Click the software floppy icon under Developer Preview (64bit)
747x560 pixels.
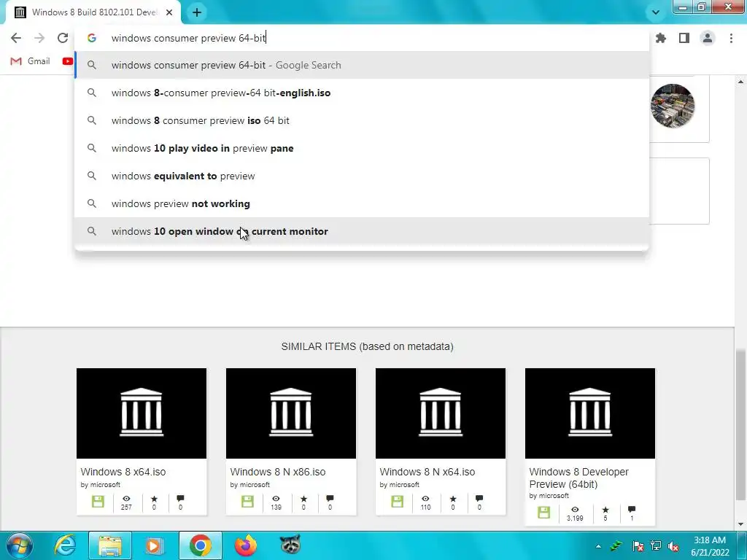tap(543, 513)
